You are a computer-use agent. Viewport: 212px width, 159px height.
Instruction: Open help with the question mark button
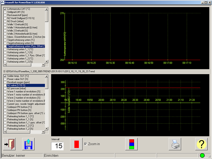pos(202,144)
